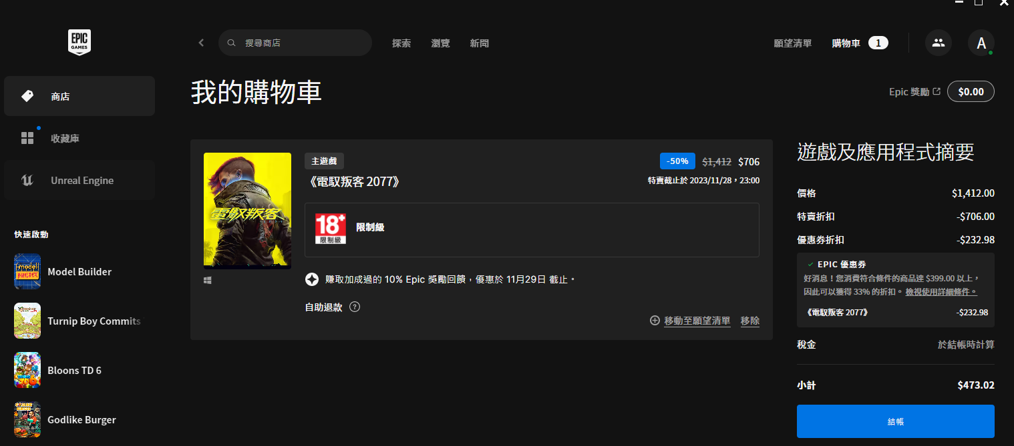1014x446 pixels.
Task: Click the Cyberpunk 2077 cover thumbnail
Action: pyautogui.click(x=247, y=211)
